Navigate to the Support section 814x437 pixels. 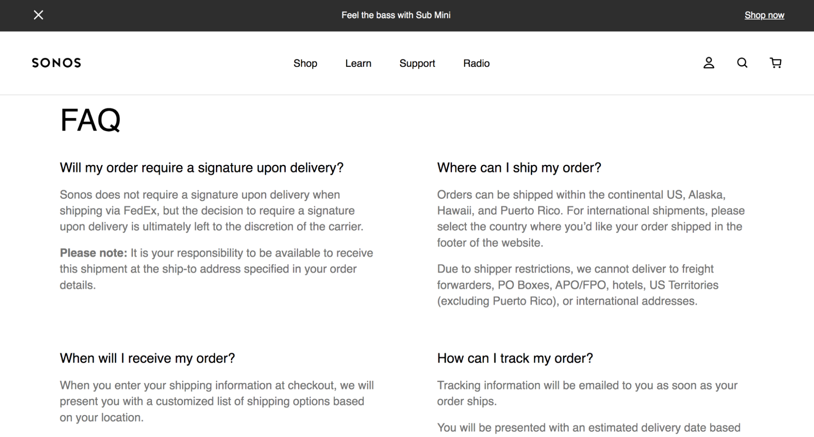(x=417, y=63)
